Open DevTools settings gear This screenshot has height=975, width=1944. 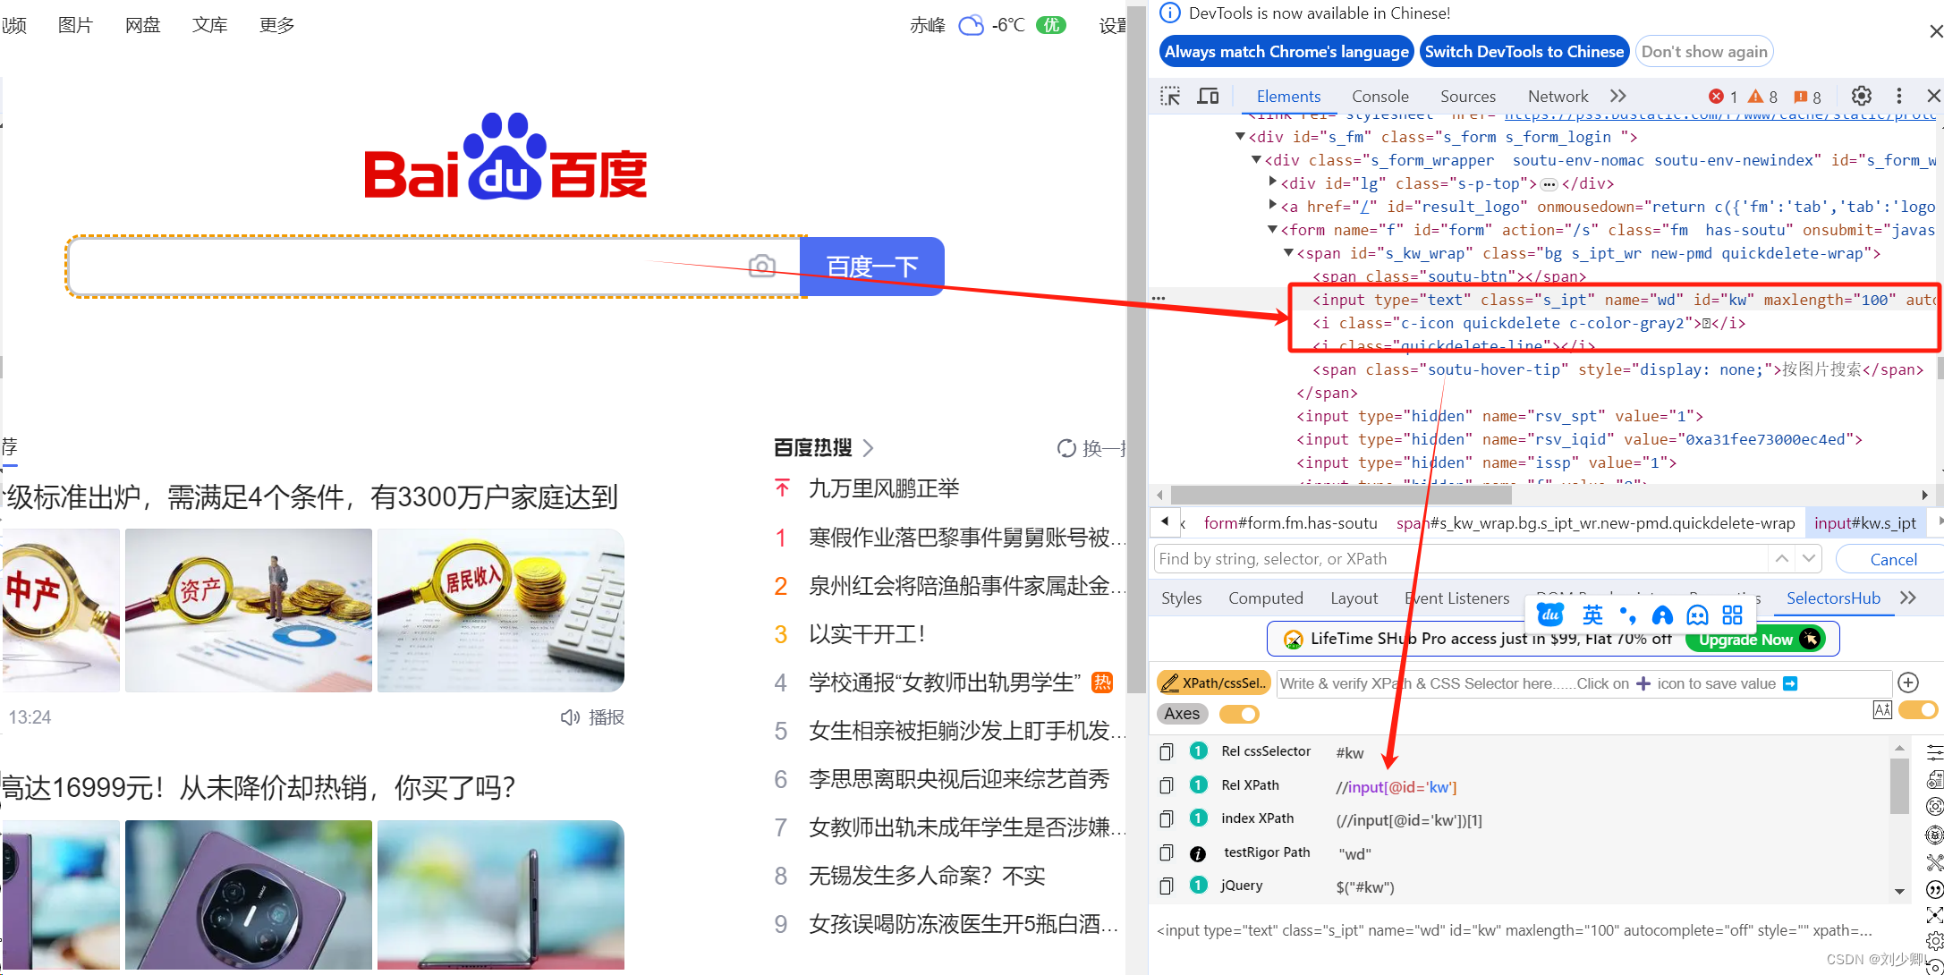1862,96
